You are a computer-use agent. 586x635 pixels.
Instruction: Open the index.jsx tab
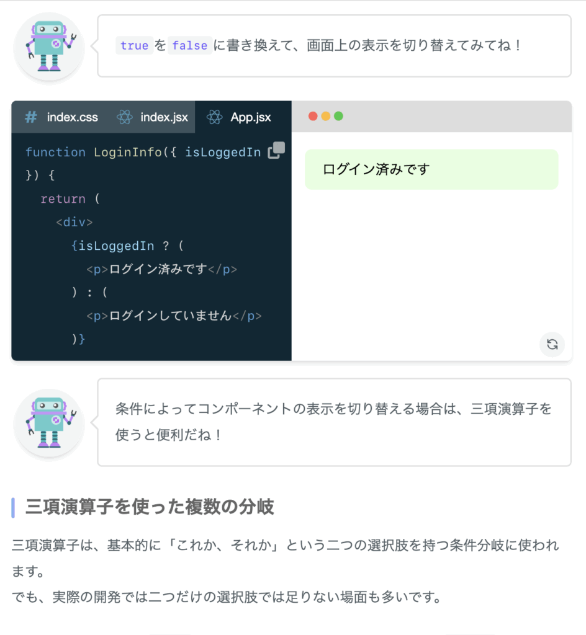pos(152,117)
